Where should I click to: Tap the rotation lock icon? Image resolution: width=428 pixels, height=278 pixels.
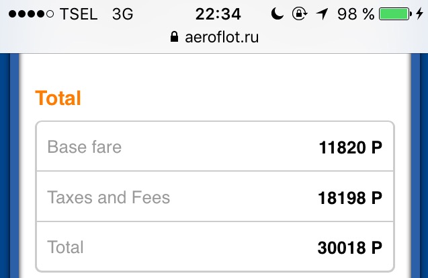[299, 14]
